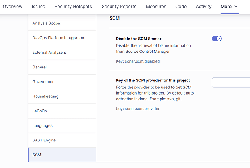Select JaCoCo settings category
Image resolution: width=250 pixels, height=168 pixels.
62,111
